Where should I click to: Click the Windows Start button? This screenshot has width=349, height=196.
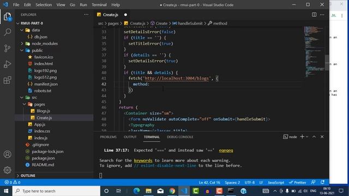[x=6, y=191]
